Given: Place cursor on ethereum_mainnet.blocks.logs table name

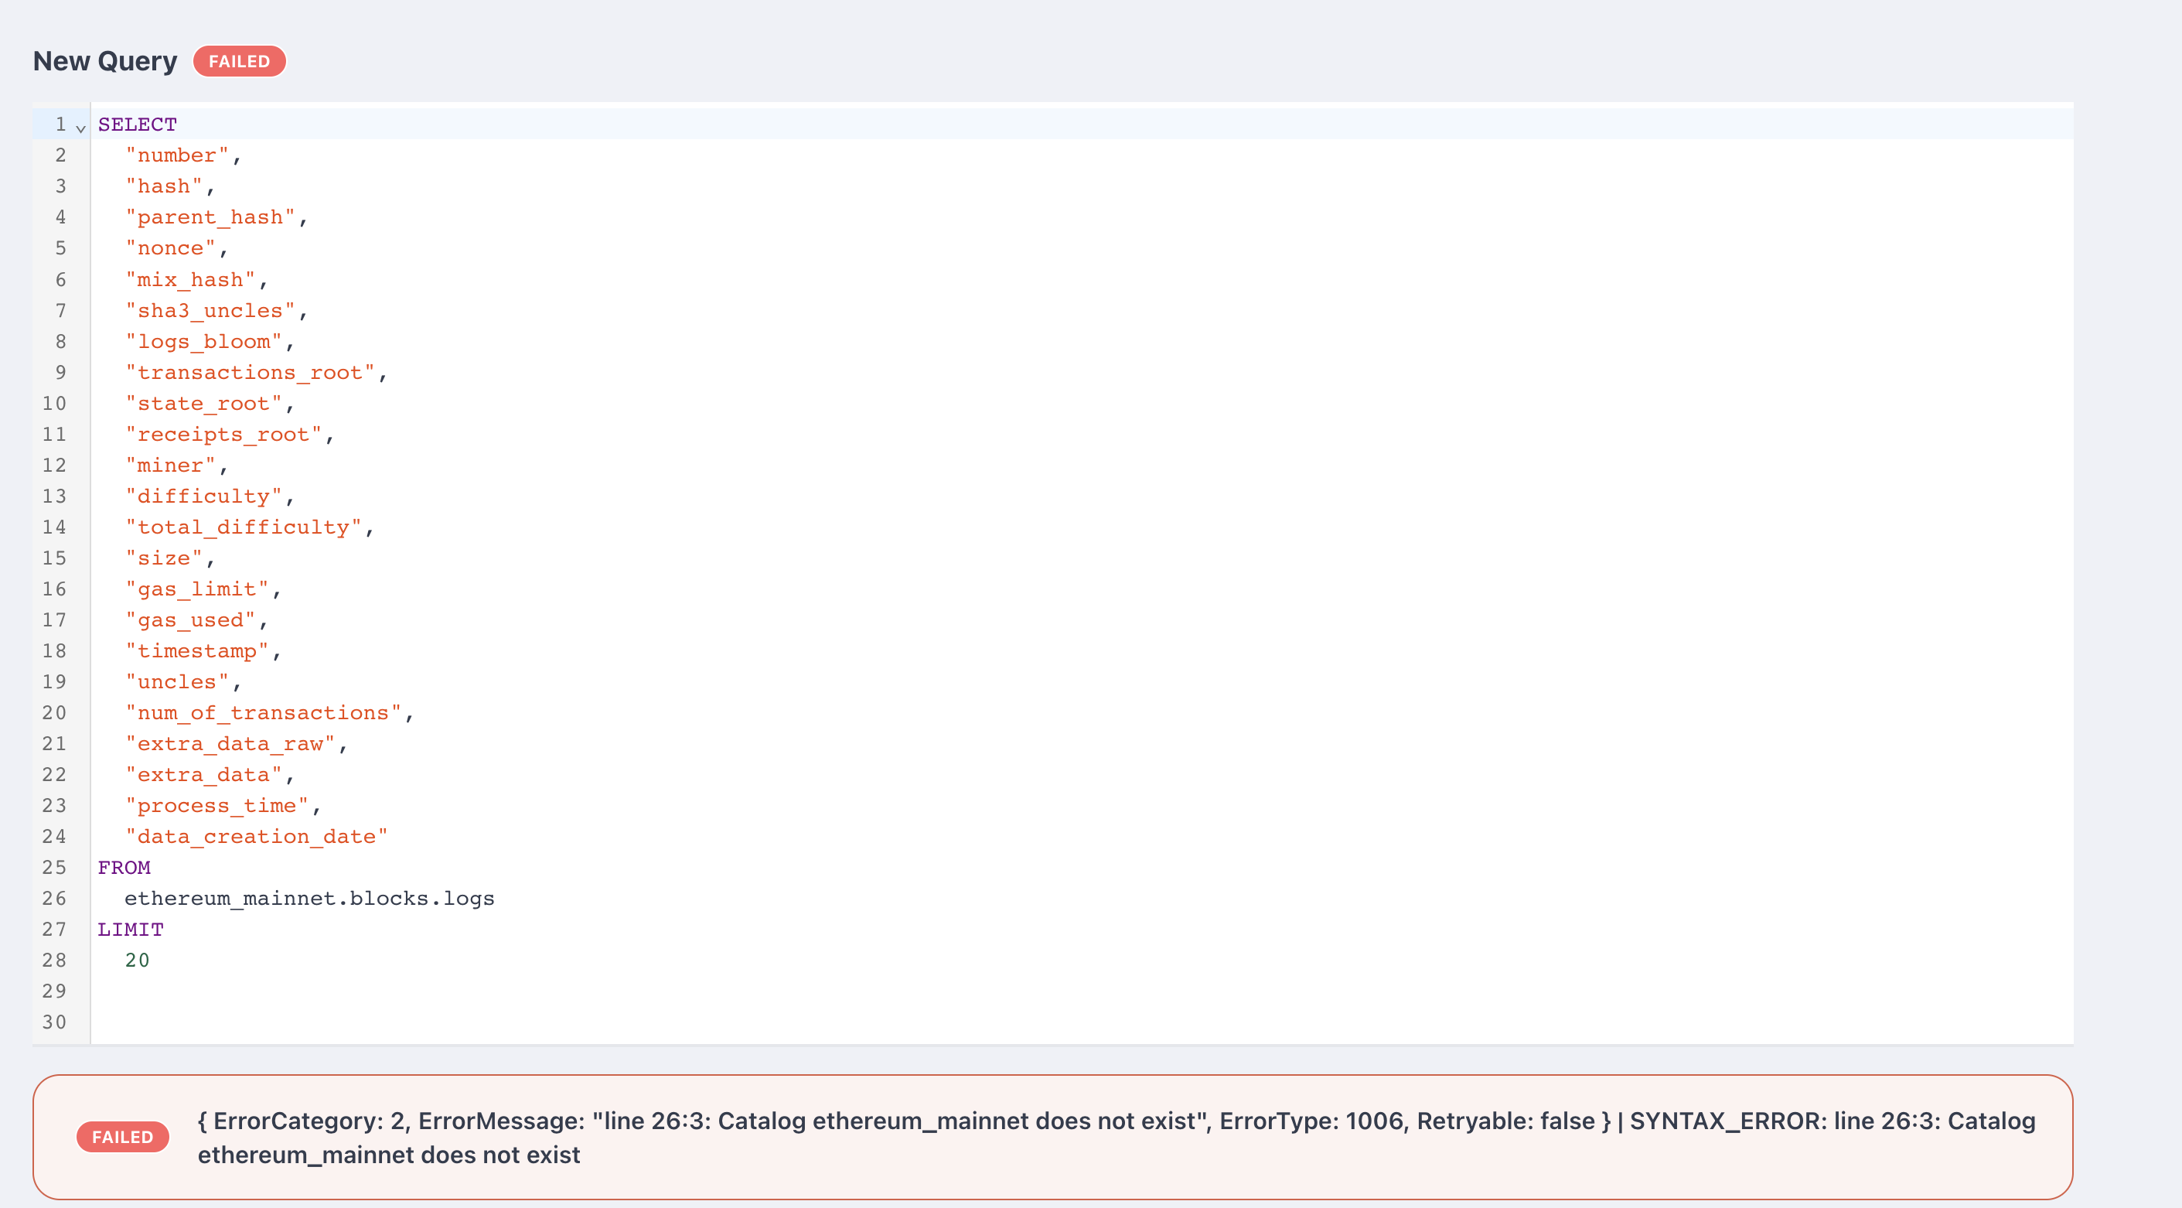Looking at the screenshot, I should pos(309,898).
